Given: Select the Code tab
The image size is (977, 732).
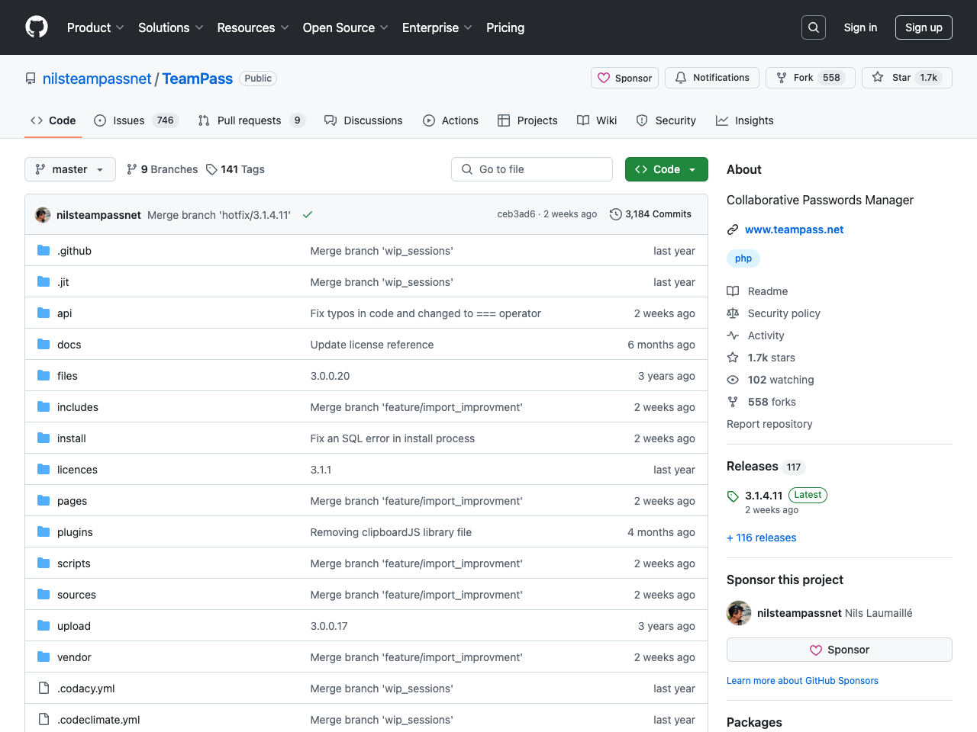Looking at the screenshot, I should 53,120.
